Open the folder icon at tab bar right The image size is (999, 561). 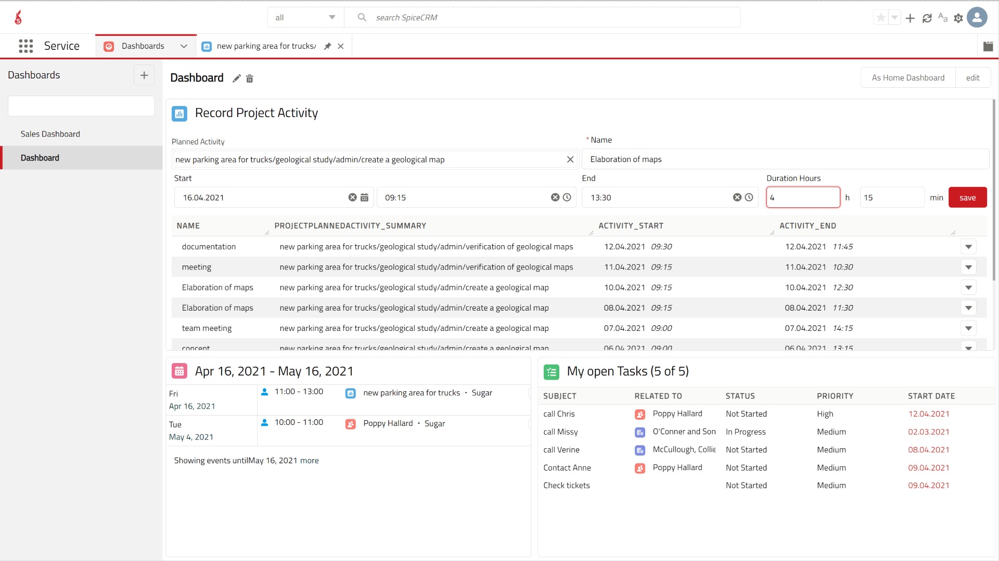click(988, 46)
